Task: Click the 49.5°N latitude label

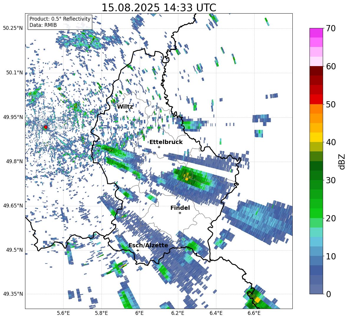Action: 14,250
